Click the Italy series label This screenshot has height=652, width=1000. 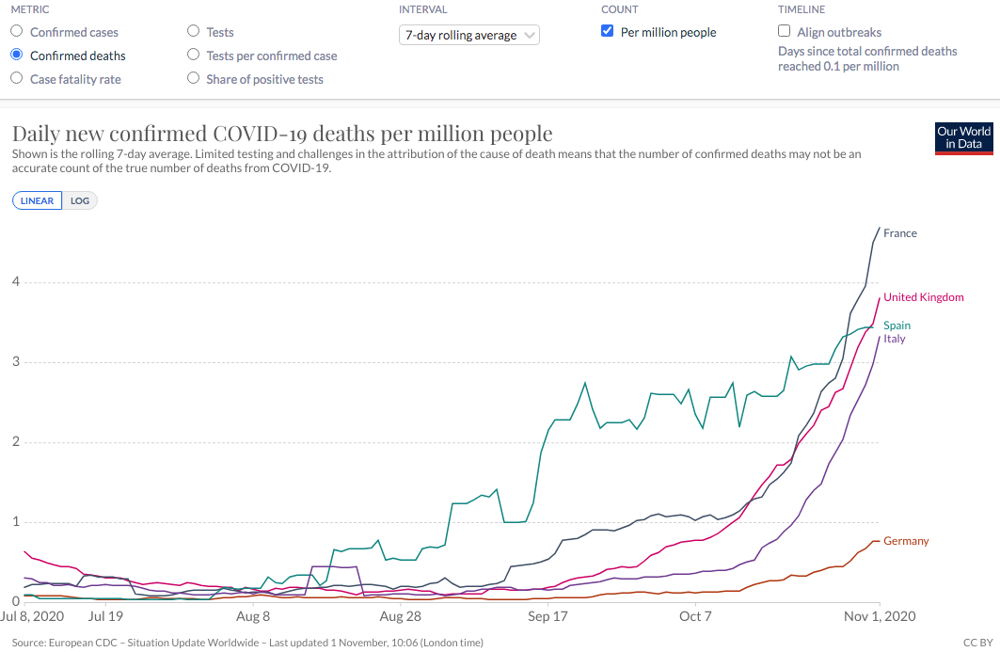coord(895,339)
